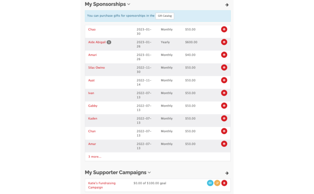Open the Gift Catalog

coord(165,16)
